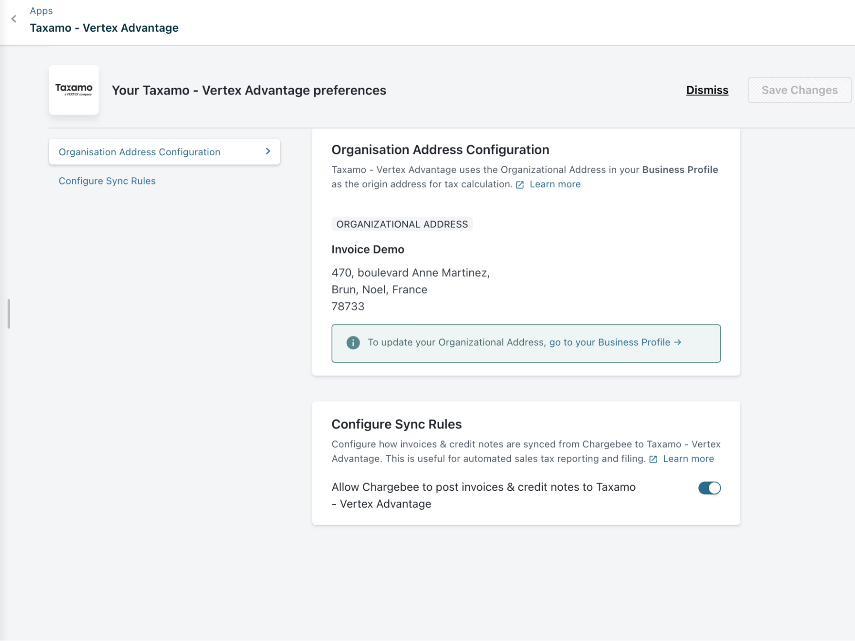Toggle Allow Chargebee to post invoices switch
Image resolution: width=855 pixels, height=641 pixels.
click(x=709, y=488)
